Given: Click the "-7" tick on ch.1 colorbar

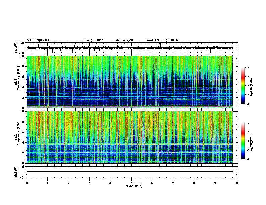Looking at the screenshot, I should pyautogui.click(x=248, y=104).
